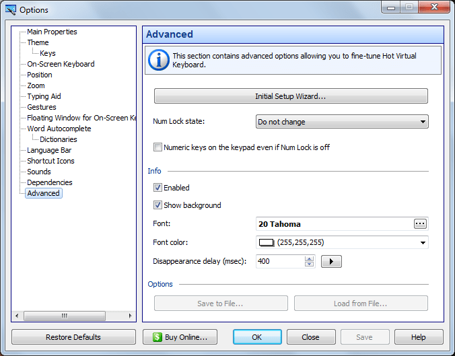Open the Num Lock state dropdown
The image size is (455, 356).
point(342,122)
